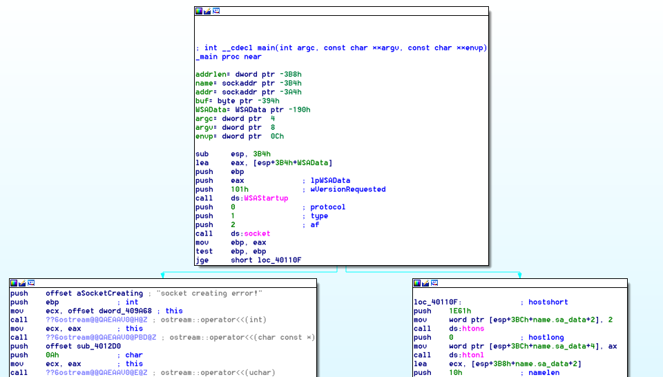Click pencil icon on the socket error node
The height and width of the screenshot is (377, 663).
[x=22, y=283]
